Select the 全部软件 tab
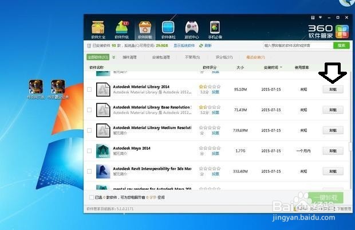 (x=98, y=57)
